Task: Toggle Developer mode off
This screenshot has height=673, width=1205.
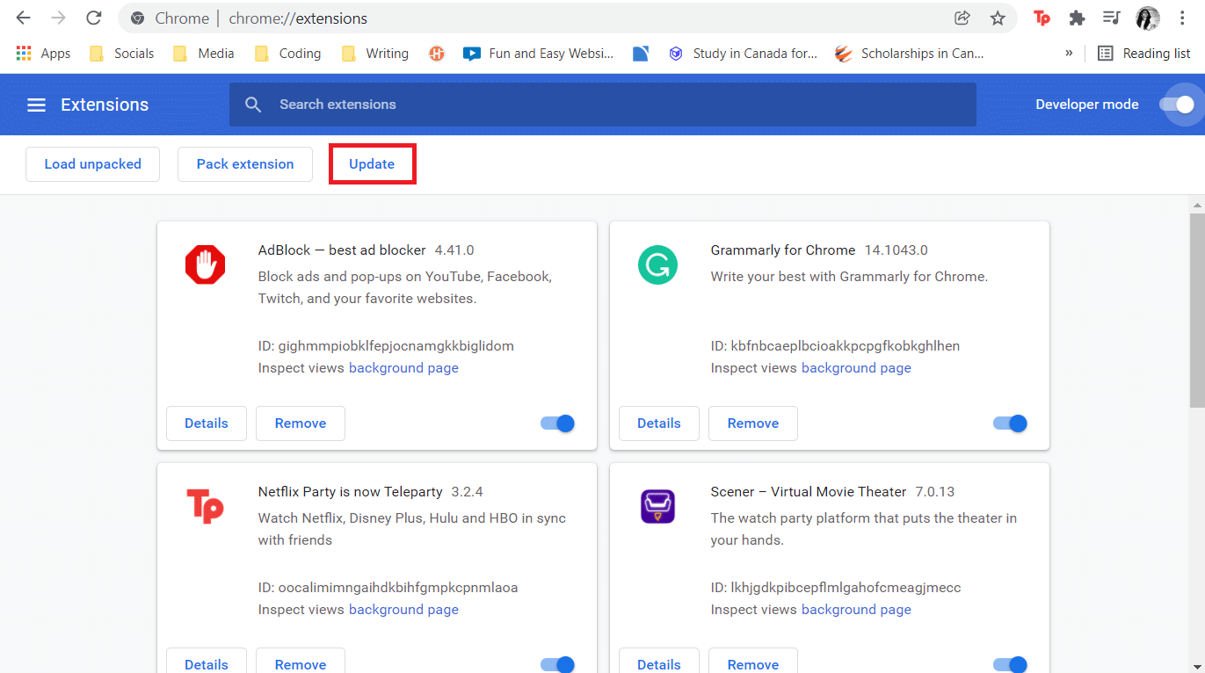Action: click(1177, 105)
